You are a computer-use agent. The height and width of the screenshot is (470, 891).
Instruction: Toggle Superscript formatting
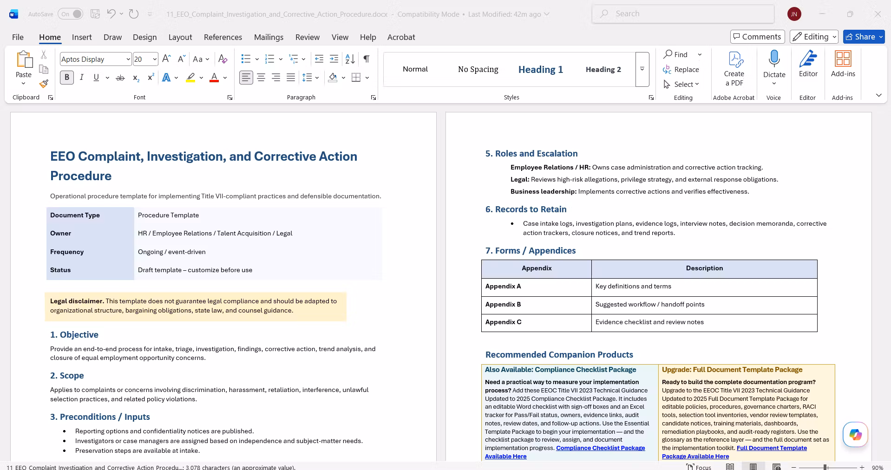(x=151, y=78)
